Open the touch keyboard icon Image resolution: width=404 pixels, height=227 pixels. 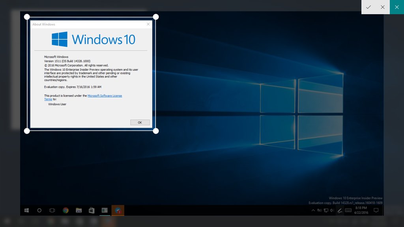348,210
